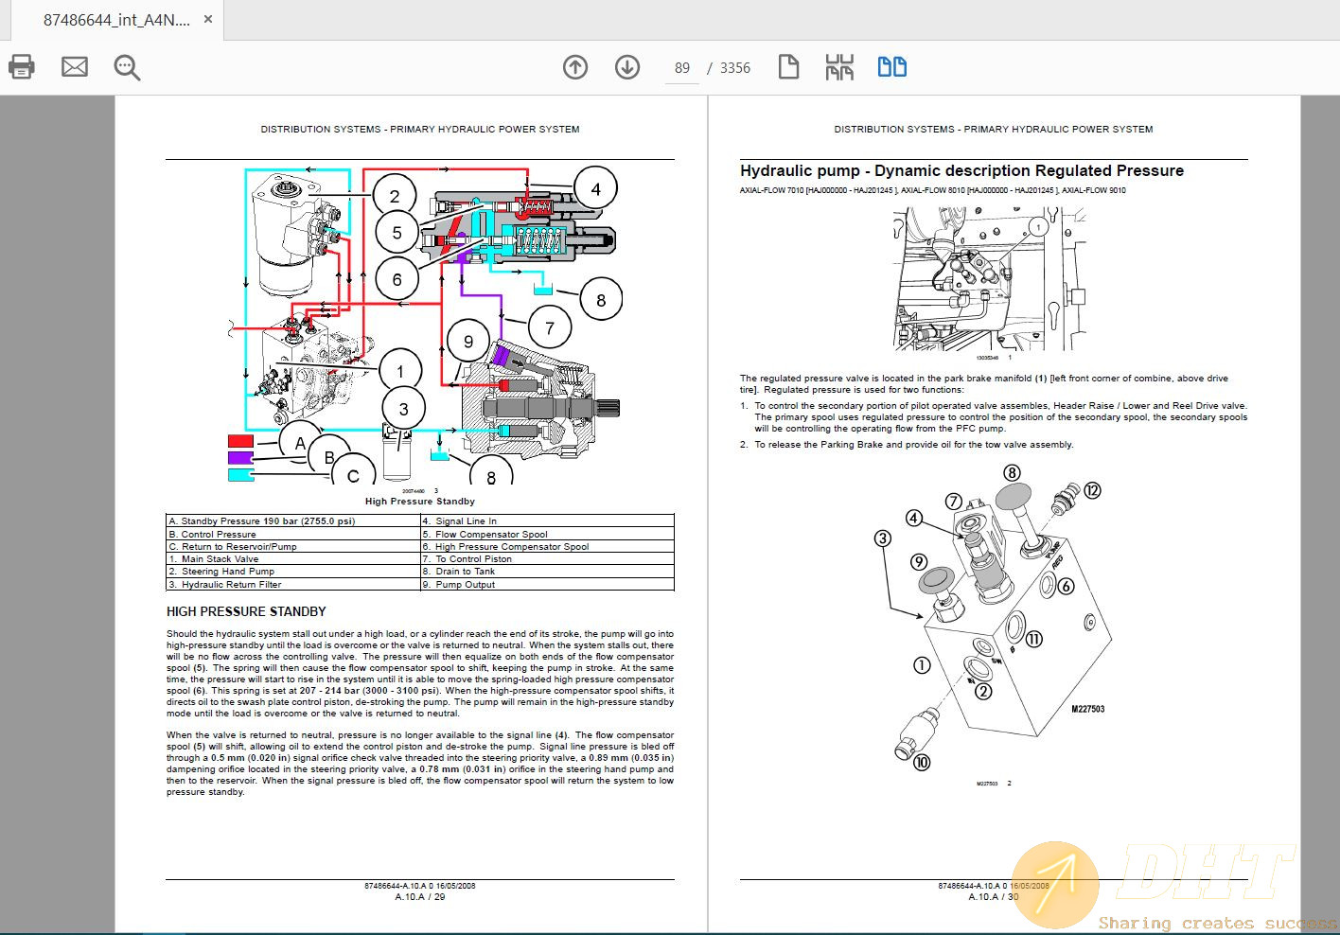Click the page number field showing 89
Image resolution: width=1340 pixels, height=935 pixels.
point(682,68)
